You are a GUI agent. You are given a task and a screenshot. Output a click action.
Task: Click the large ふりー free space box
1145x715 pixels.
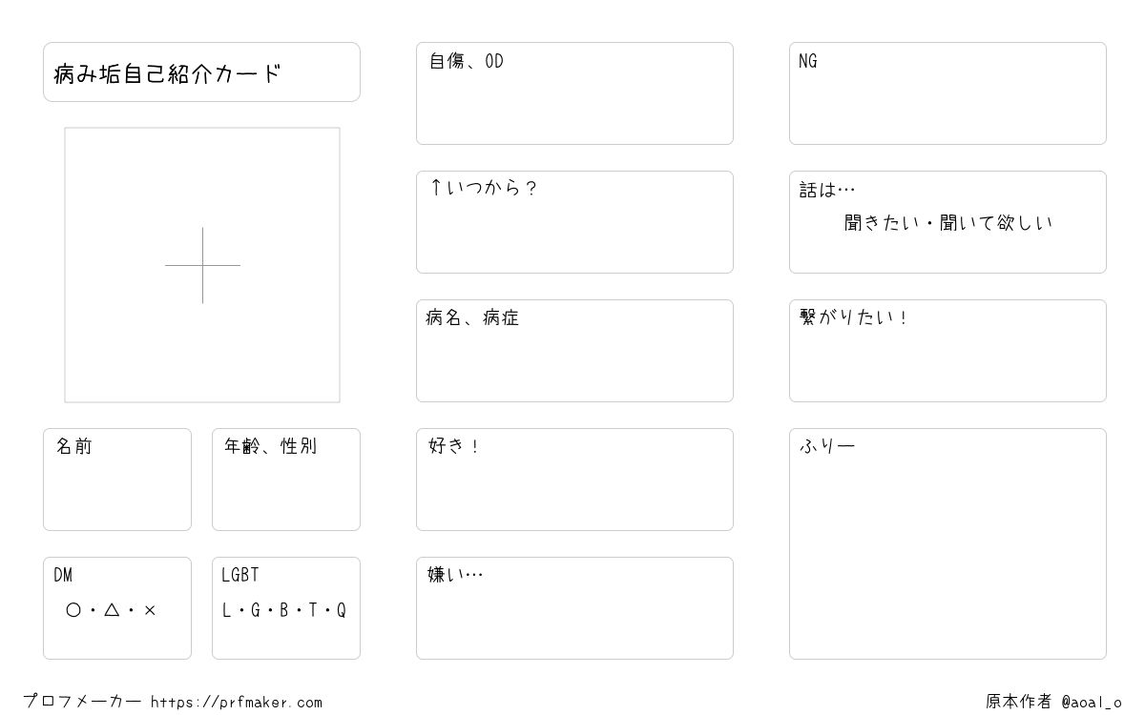click(947, 543)
